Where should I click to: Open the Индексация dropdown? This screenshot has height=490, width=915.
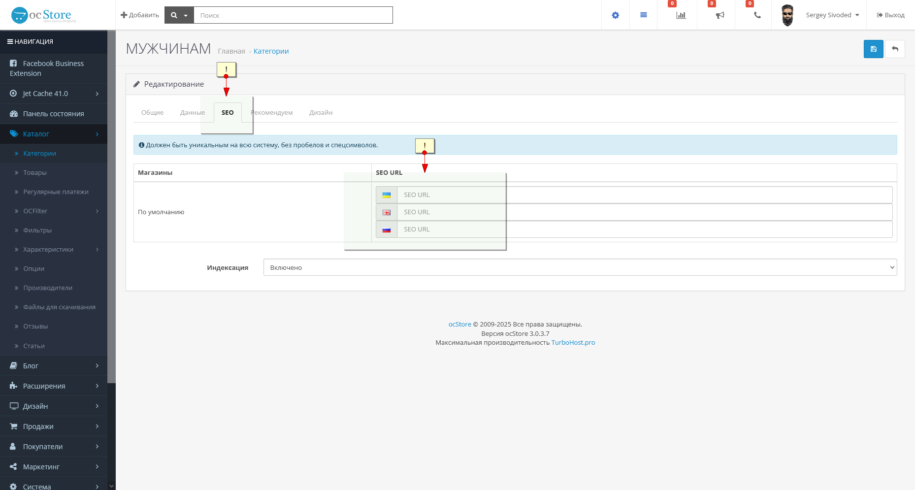coord(580,267)
